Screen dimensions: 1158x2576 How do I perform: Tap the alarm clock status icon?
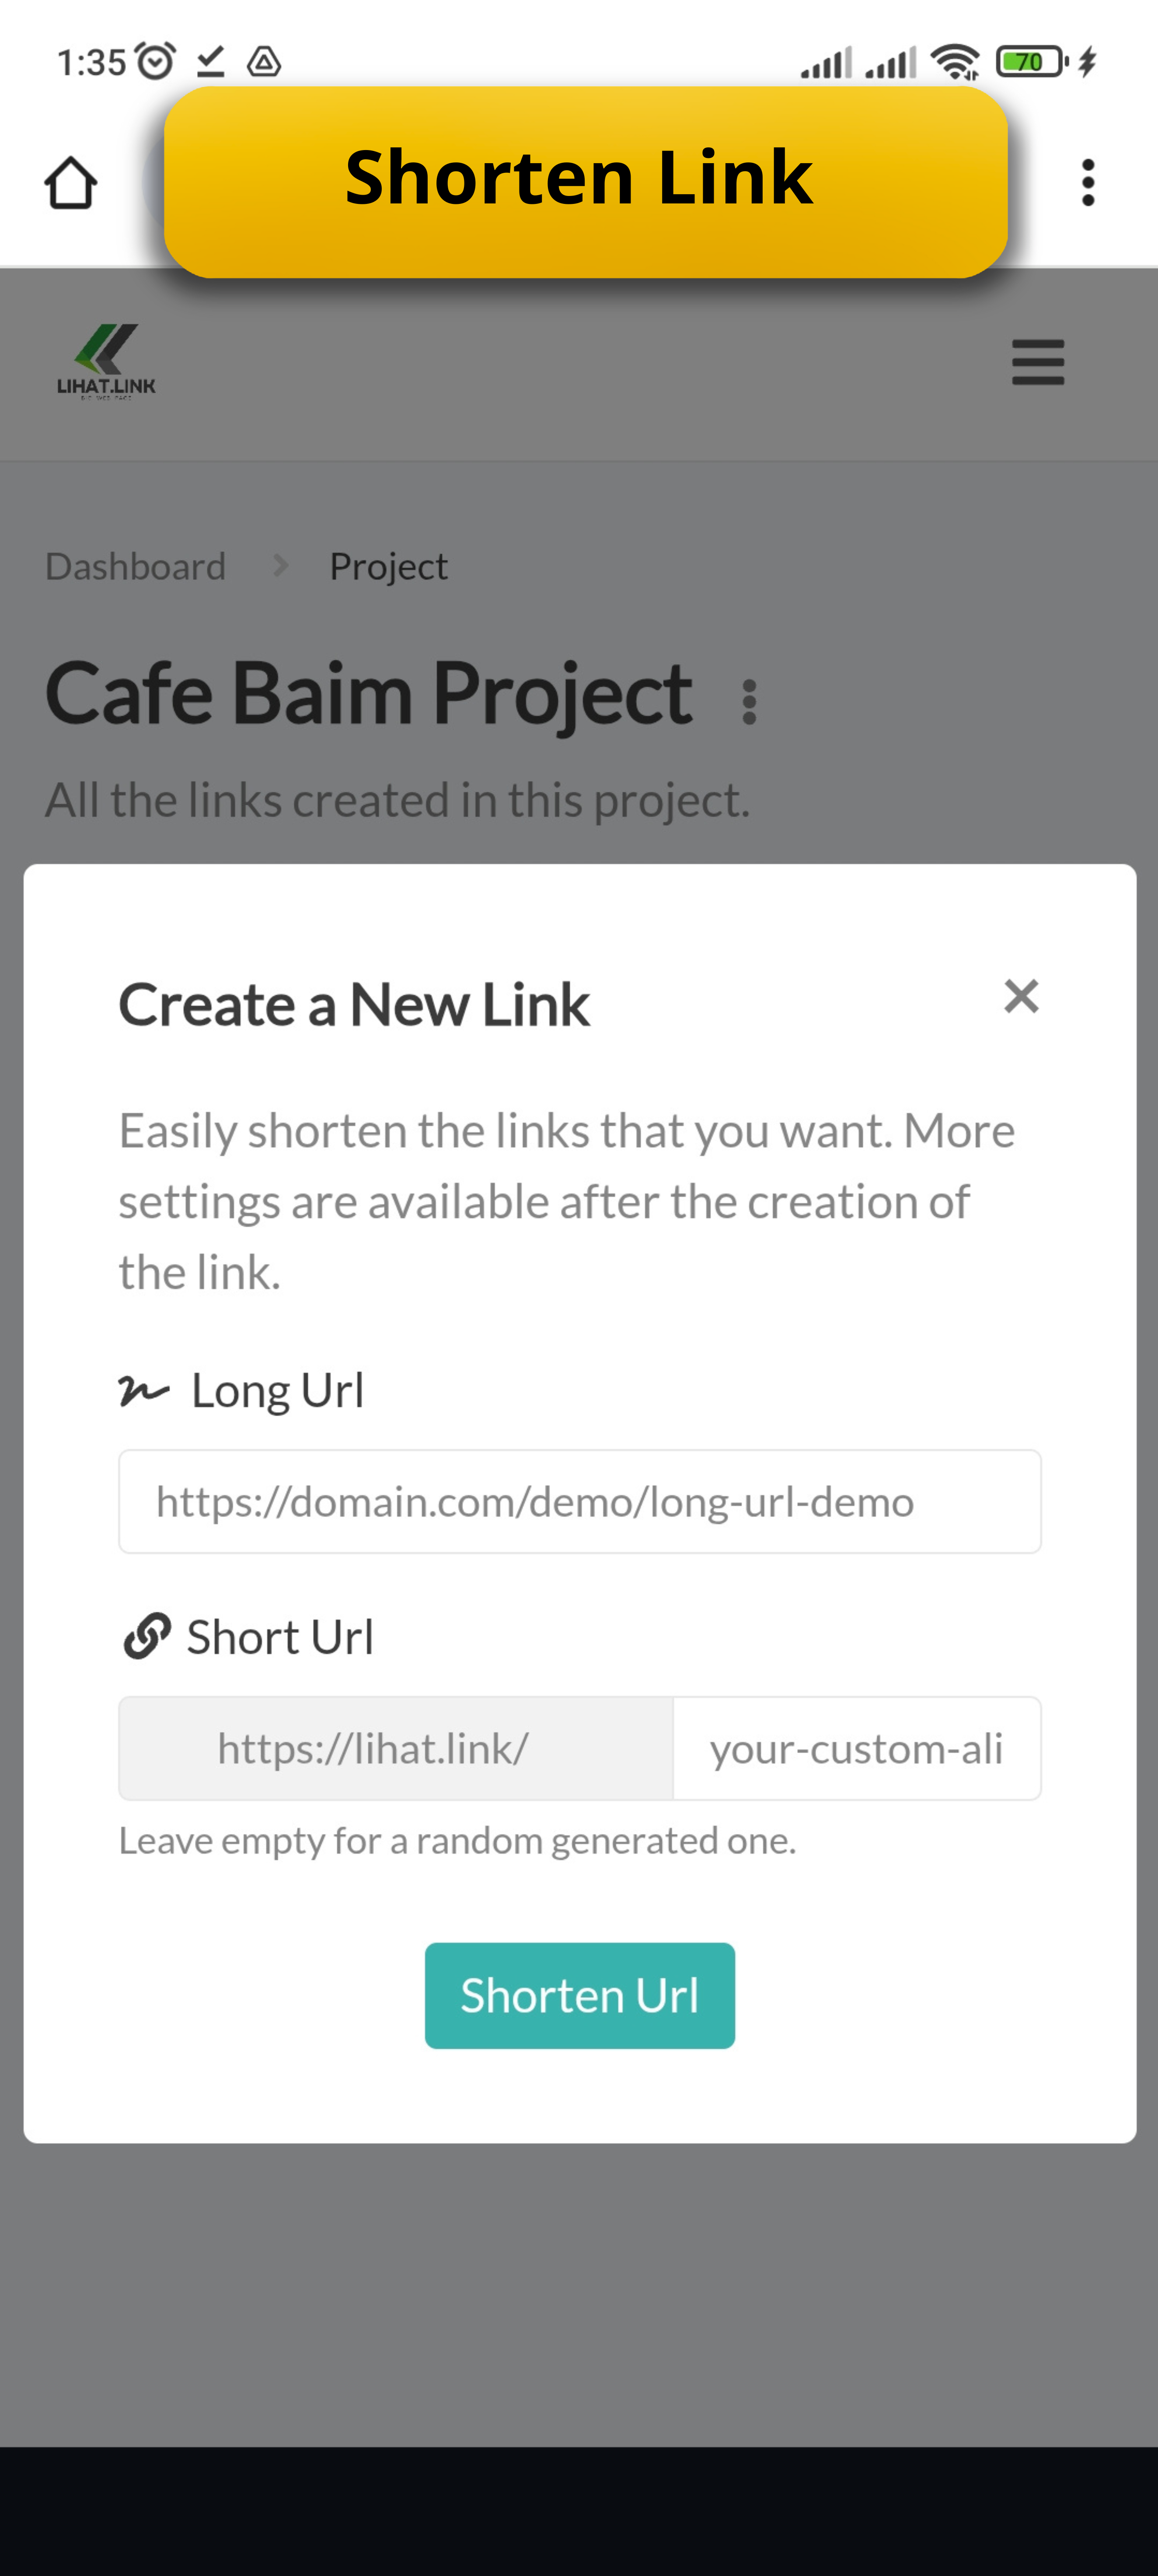(x=156, y=62)
